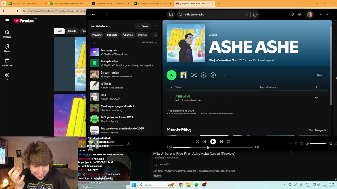Select the Shorts filter chip on YouTube
The width and height of the screenshot is (337, 189).
click(72, 31)
